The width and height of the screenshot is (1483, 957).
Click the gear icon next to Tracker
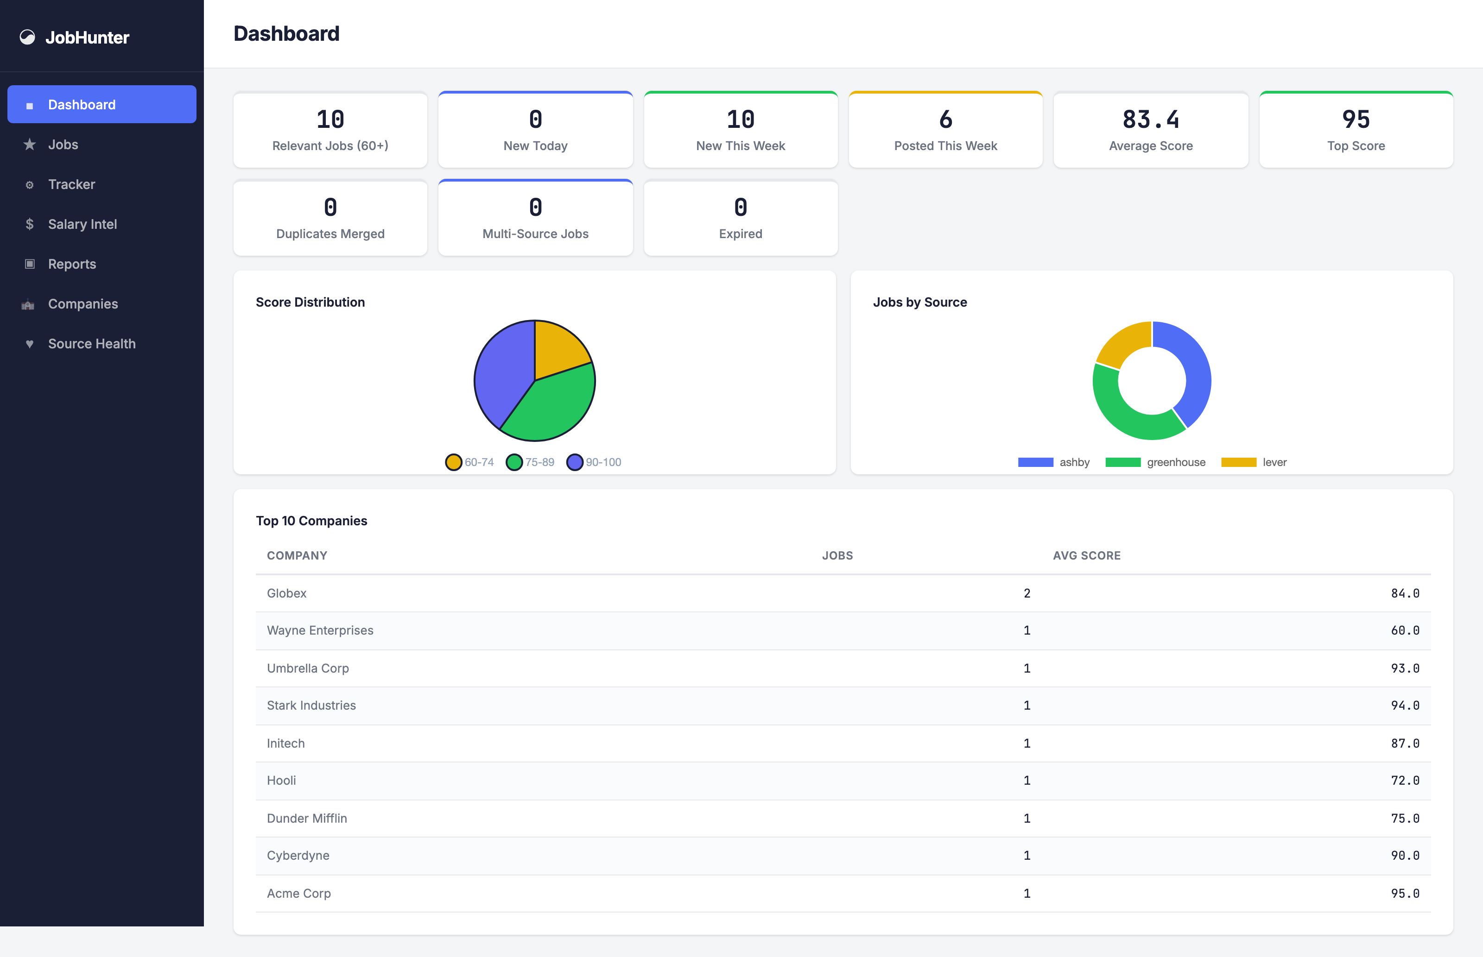click(x=29, y=184)
